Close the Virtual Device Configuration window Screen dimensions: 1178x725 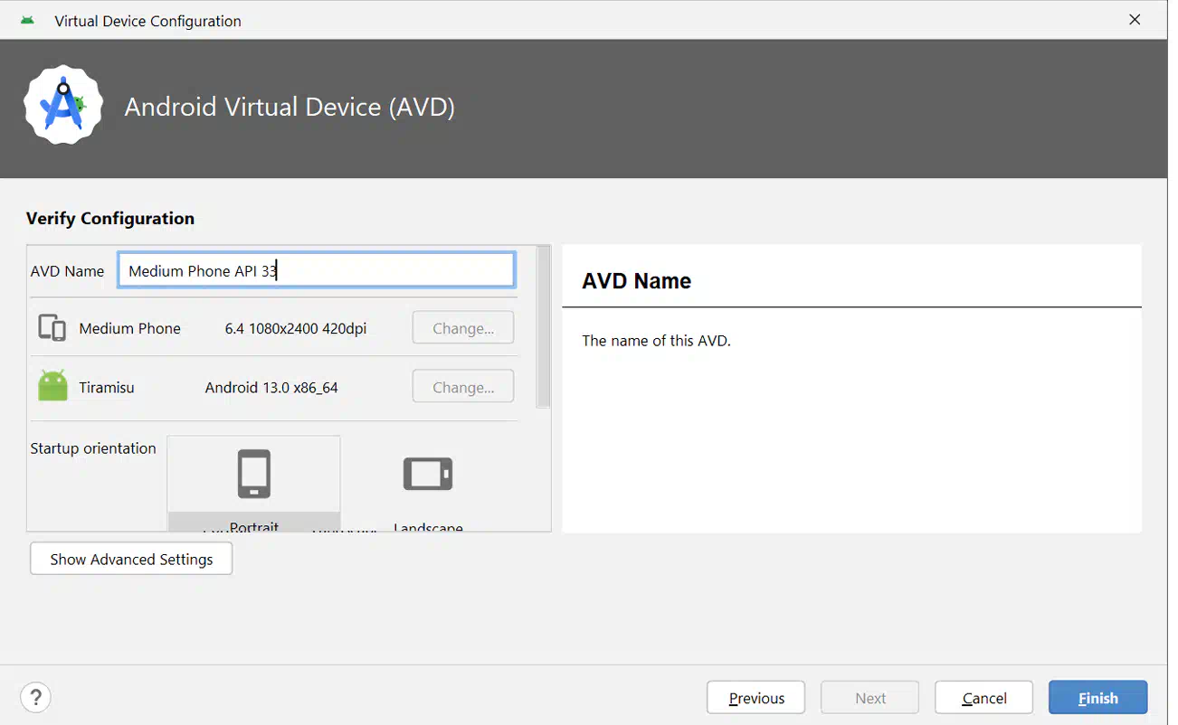click(x=1135, y=19)
